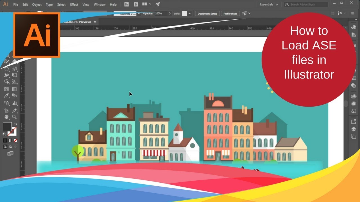Select the Column Graph tool

pyautogui.click(x=14, y=103)
